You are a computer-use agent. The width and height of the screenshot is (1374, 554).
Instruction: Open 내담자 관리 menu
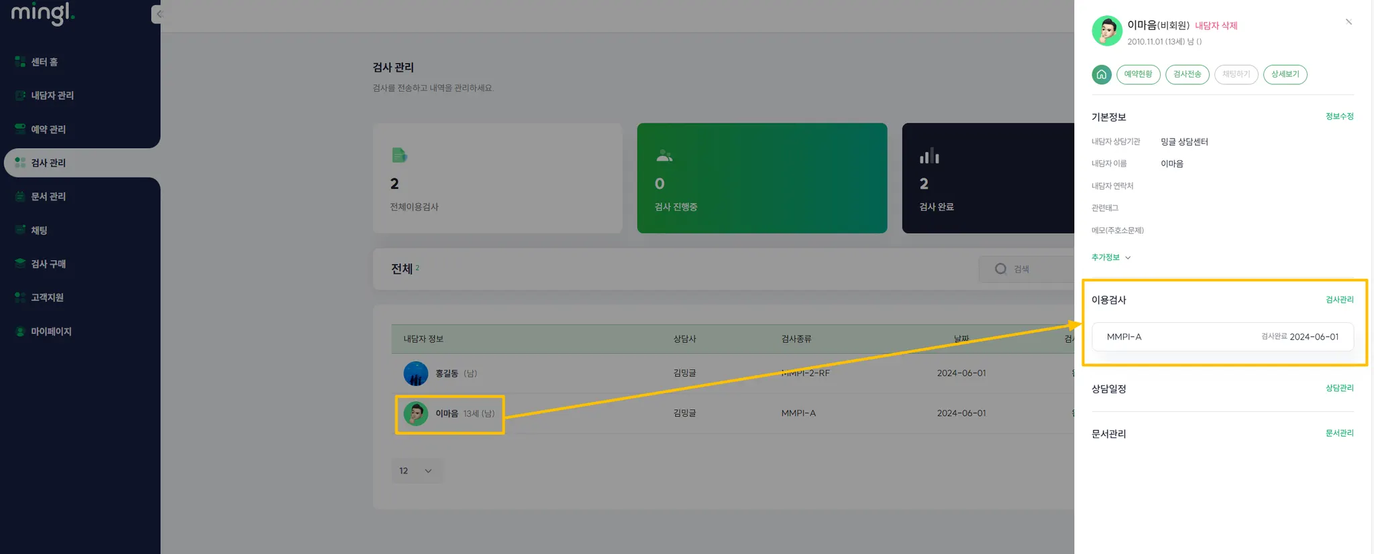pyautogui.click(x=52, y=95)
